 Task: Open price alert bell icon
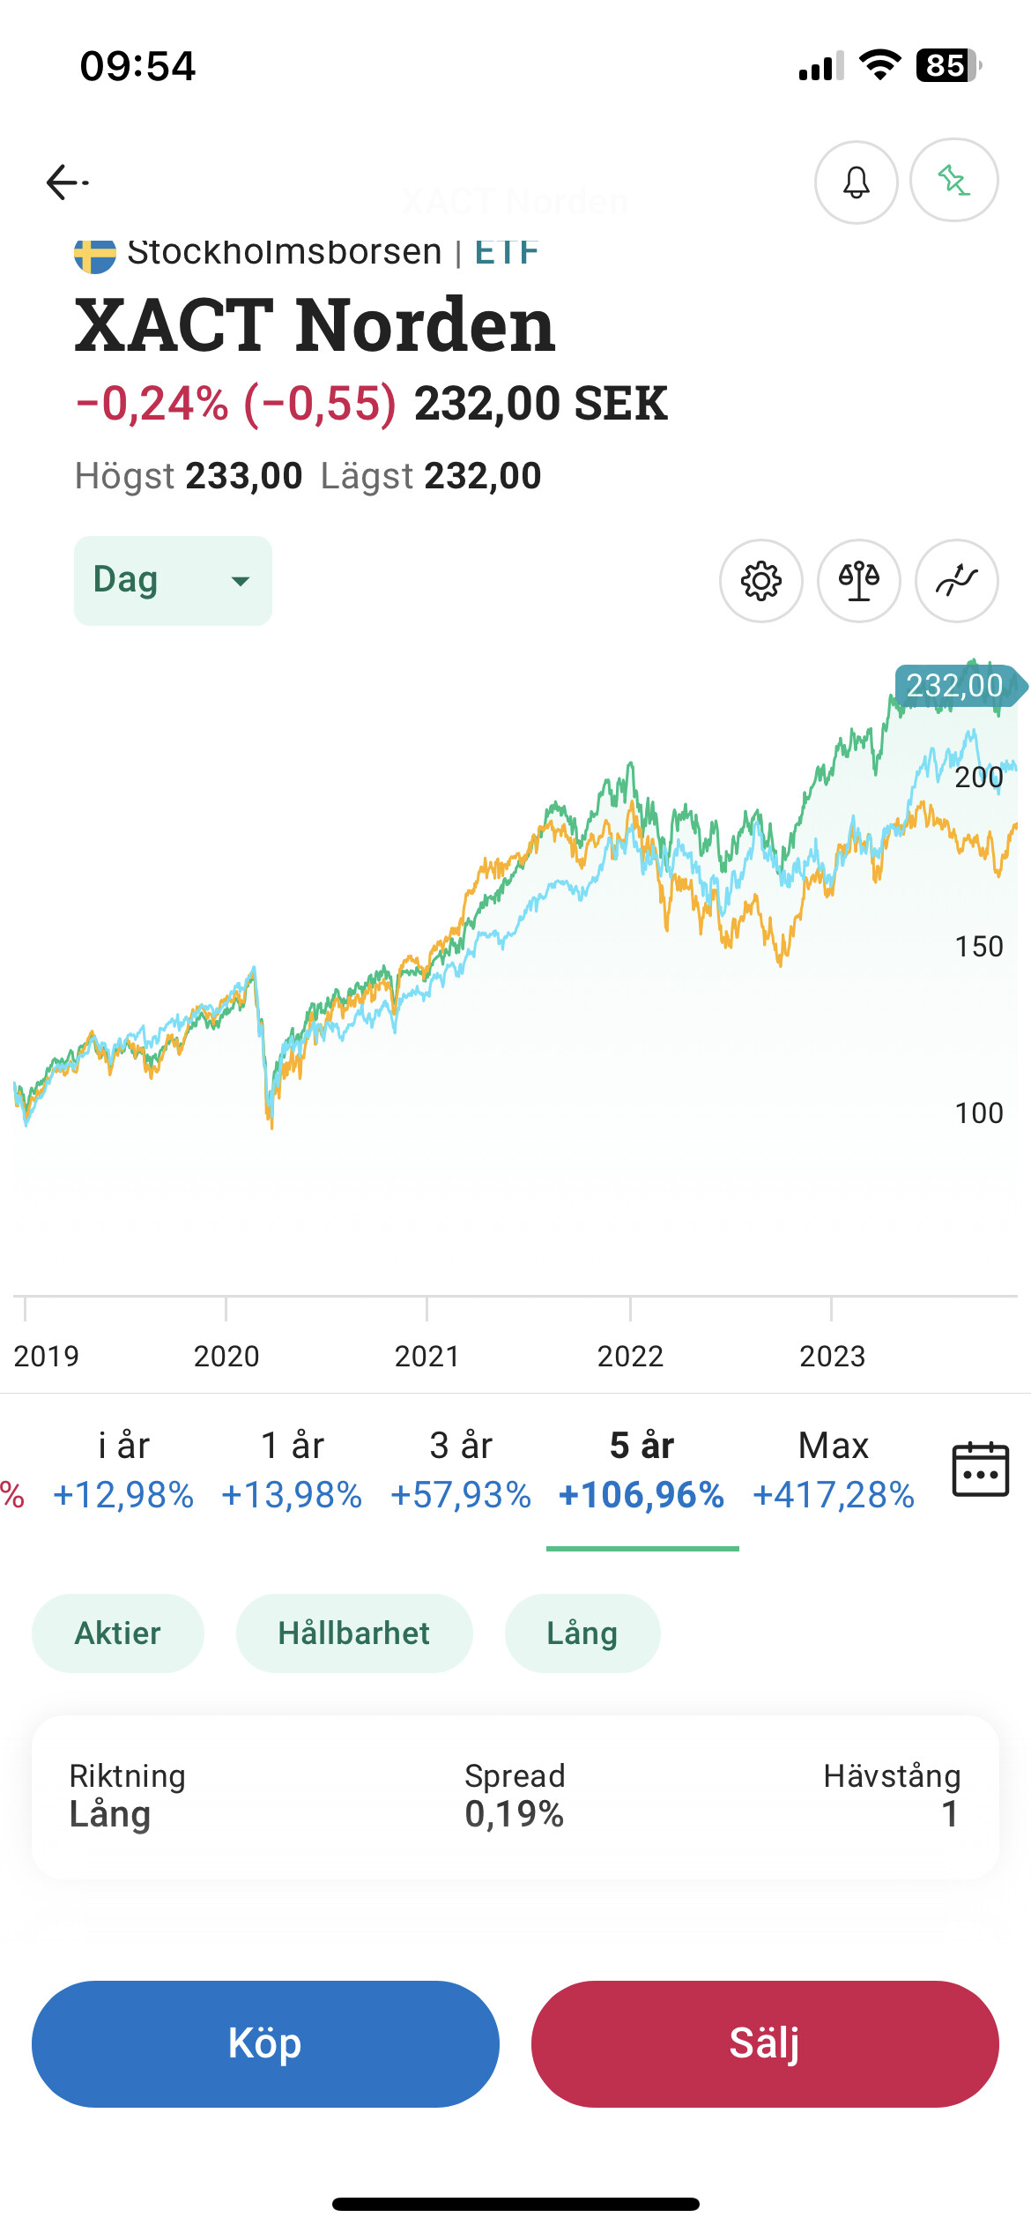pos(856,182)
